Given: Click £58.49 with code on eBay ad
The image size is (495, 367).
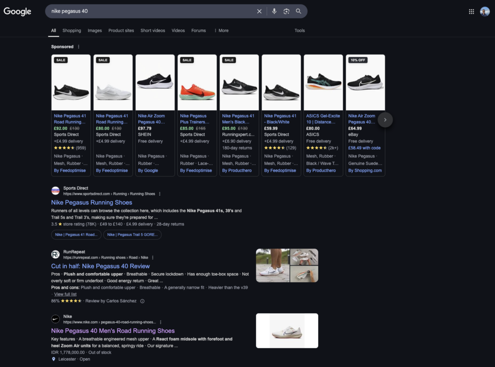Looking at the screenshot, I should click(x=364, y=148).
